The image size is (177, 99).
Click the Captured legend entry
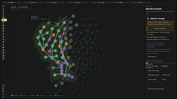(15, 95)
